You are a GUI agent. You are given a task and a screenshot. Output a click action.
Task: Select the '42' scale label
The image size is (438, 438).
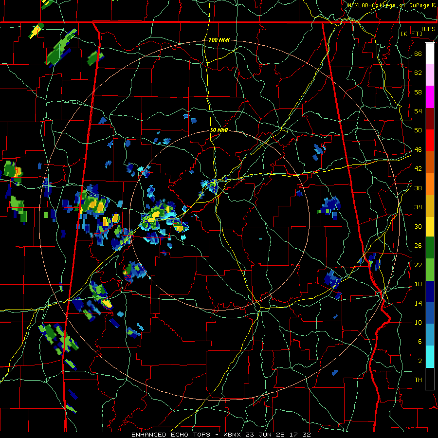pyautogui.click(x=418, y=169)
